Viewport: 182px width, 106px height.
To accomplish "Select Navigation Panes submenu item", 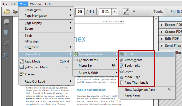I will tap(96, 54).
